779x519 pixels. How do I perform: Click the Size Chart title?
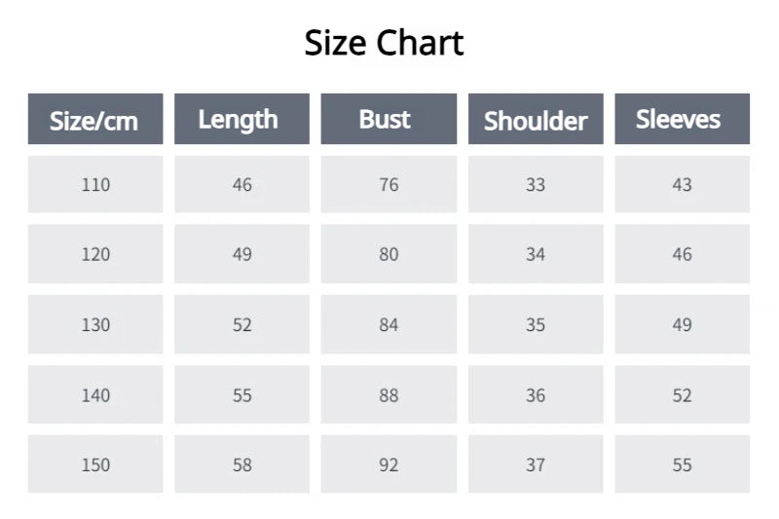(x=384, y=43)
